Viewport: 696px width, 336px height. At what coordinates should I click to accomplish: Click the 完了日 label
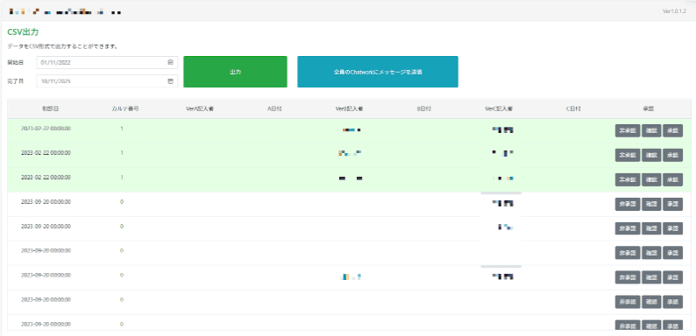click(x=15, y=81)
